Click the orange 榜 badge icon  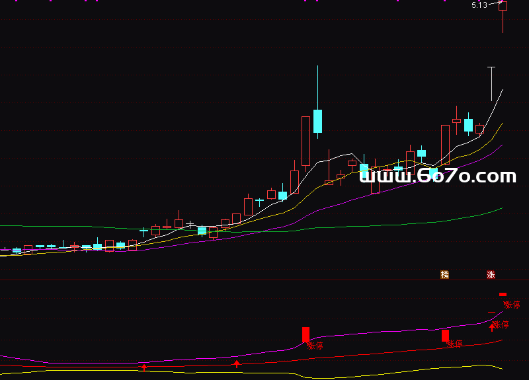tap(445, 274)
